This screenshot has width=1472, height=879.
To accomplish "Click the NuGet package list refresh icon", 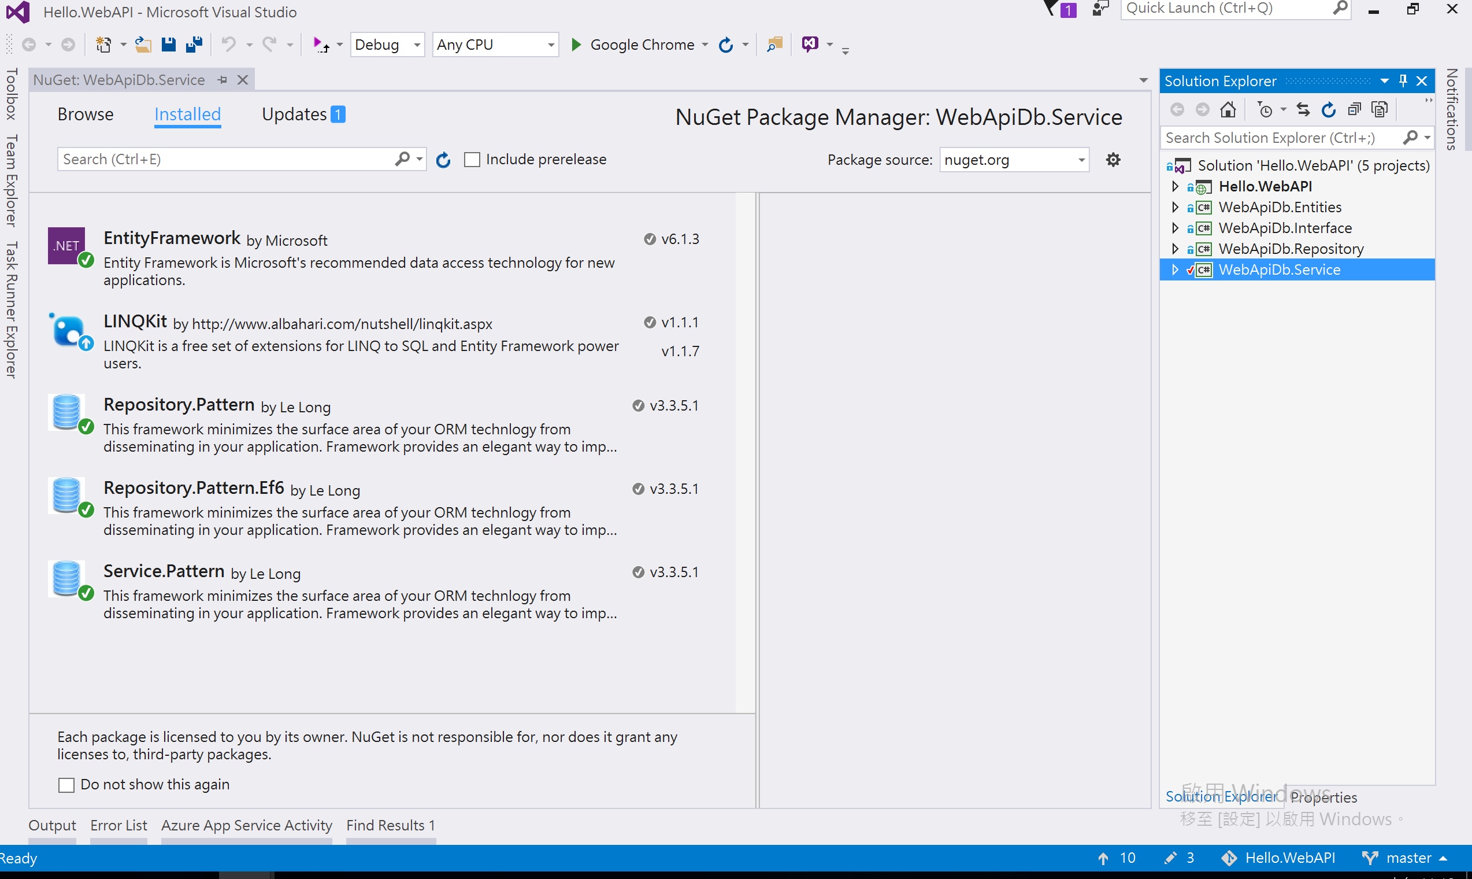I will point(443,160).
